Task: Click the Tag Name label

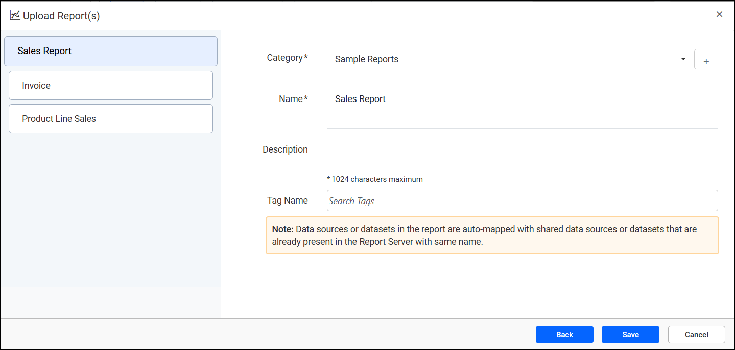Action: click(288, 200)
